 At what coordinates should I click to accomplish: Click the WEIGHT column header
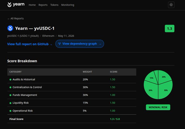[87, 72]
